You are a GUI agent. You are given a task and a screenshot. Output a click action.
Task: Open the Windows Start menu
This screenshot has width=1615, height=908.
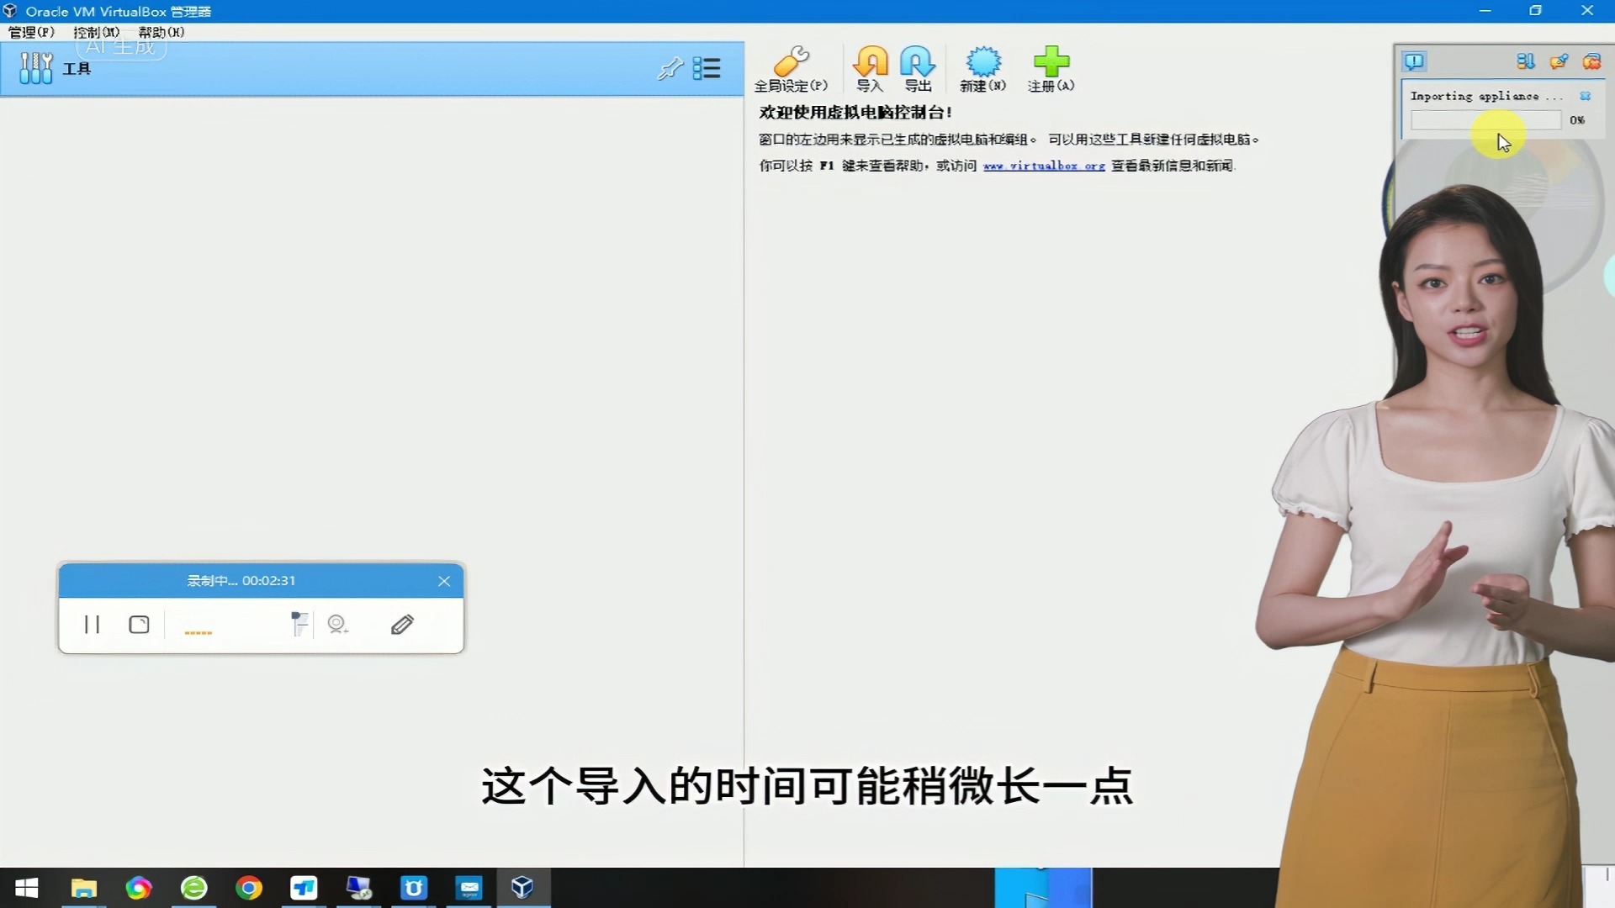(x=26, y=888)
